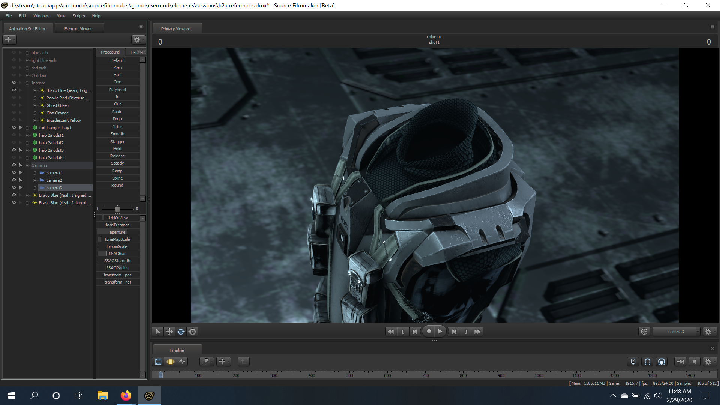Apply the Smooth preset
Viewport: 720px width, 405px height.
[117, 134]
